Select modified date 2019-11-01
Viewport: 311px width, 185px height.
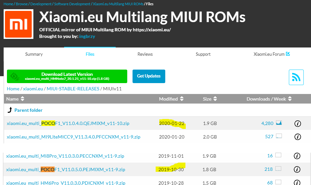[171, 156]
